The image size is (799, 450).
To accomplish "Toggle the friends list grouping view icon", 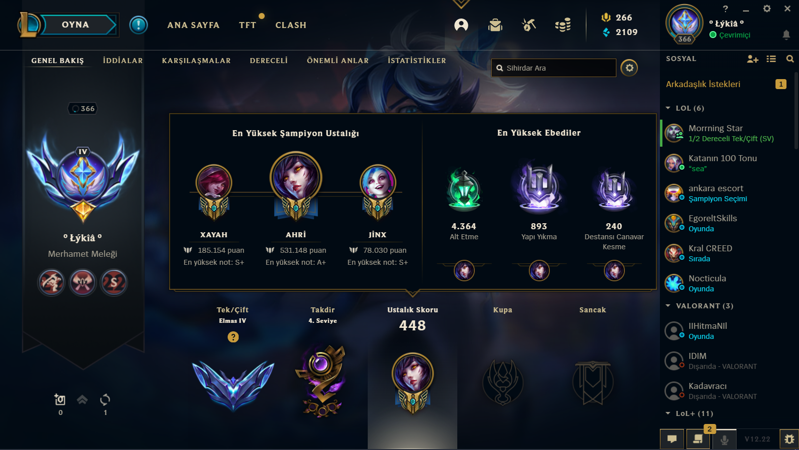I will [771, 59].
